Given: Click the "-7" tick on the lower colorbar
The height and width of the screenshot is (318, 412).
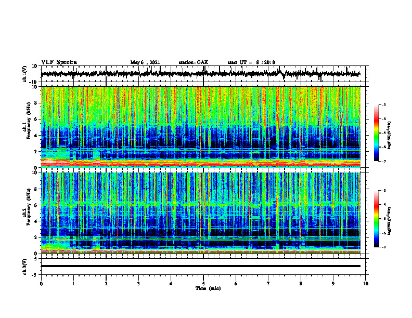Looking at the screenshot, I should tap(383, 247).
